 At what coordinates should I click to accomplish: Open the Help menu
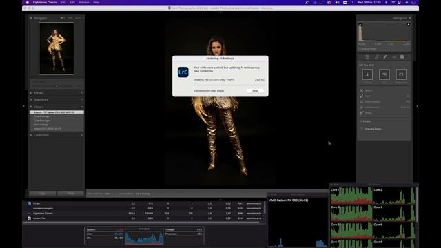pos(96,2)
